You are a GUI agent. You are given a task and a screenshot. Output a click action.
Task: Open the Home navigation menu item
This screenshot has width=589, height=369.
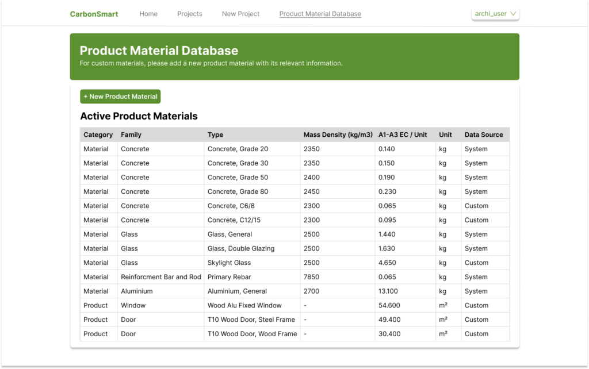[x=148, y=14]
